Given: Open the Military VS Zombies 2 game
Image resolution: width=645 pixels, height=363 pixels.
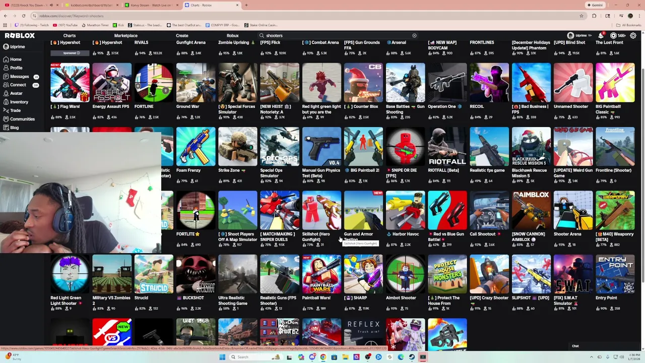Looking at the screenshot, I should pyautogui.click(x=112, y=274).
